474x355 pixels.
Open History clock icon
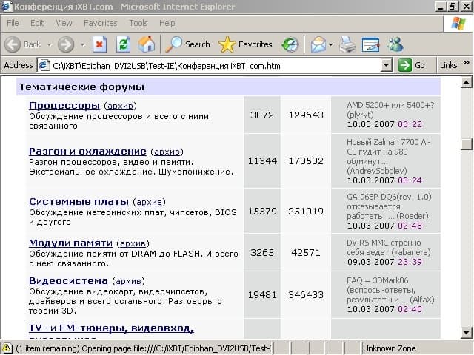[x=290, y=44]
